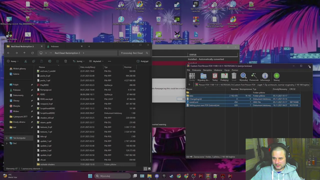Open the CPUID CPU-Z desktop shortcut
This screenshot has width=320, height=180.
point(121,6)
